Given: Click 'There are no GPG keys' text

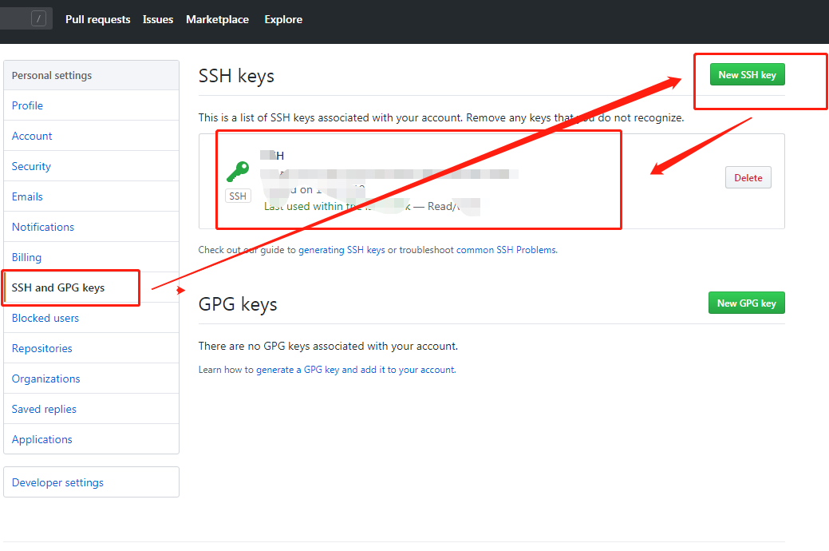Looking at the screenshot, I should coord(328,346).
